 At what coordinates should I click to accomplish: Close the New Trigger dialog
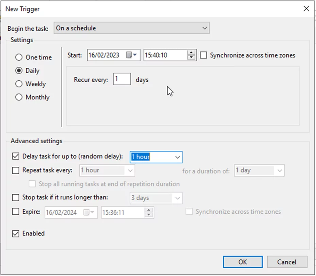tap(306, 9)
